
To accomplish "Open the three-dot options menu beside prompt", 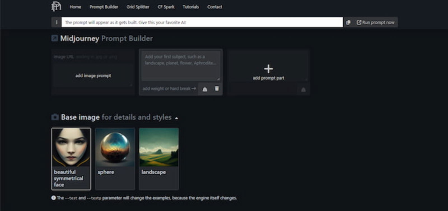I will click(x=56, y=22).
